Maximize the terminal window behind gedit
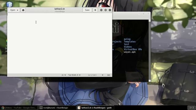This screenshot has height=110, width=196. click(x=144, y=14)
